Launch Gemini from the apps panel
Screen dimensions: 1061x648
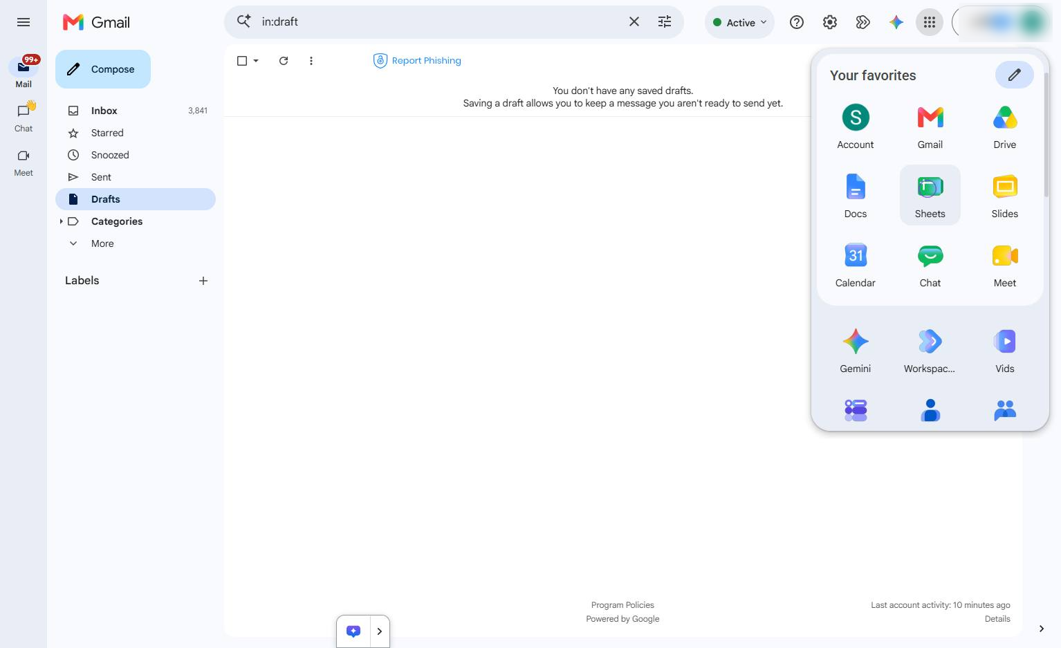pos(856,350)
